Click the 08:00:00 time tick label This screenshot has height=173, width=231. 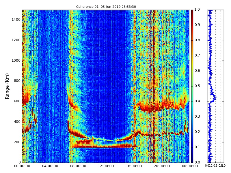(78, 166)
